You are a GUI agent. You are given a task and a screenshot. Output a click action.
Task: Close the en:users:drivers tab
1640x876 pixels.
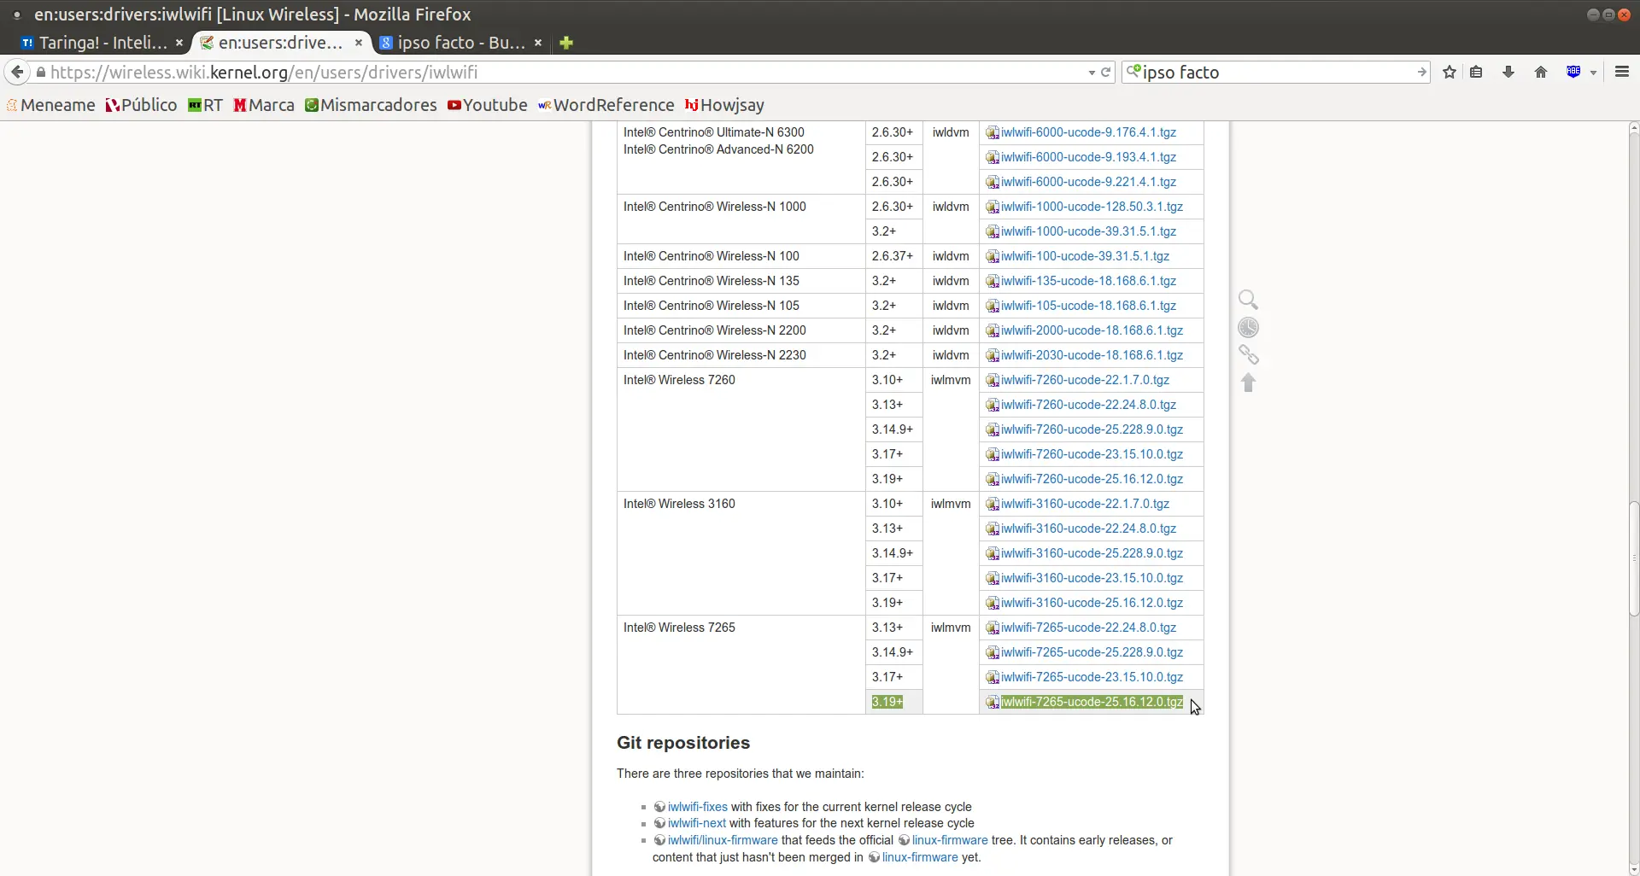pyautogui.click(x=359, y=43)
